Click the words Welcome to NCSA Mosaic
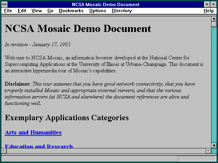This screenshot has height=163, width=218. coord(34,58)
